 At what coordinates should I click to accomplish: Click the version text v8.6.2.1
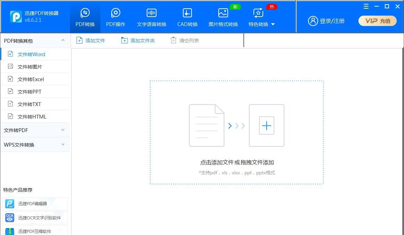tap(33, 20)
